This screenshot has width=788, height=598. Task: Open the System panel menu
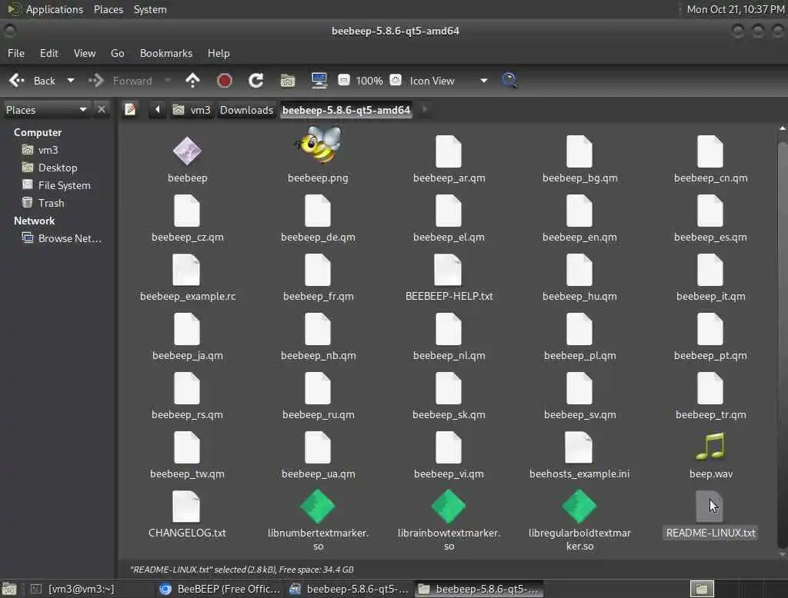click(150, 9)
